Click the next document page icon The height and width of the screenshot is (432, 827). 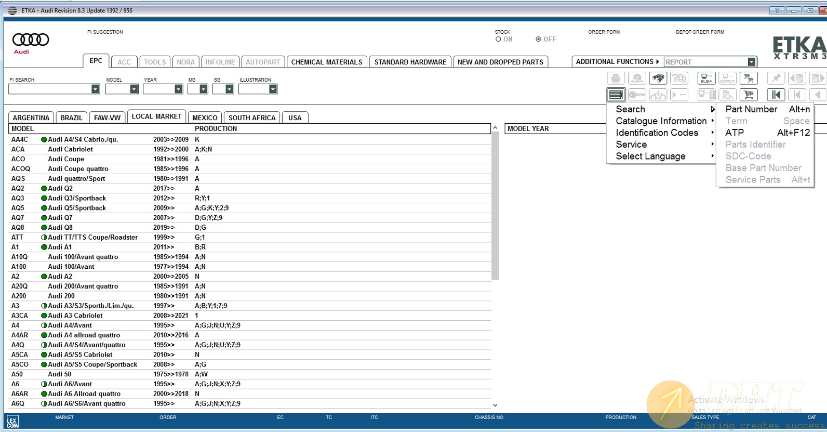[818, 78]
